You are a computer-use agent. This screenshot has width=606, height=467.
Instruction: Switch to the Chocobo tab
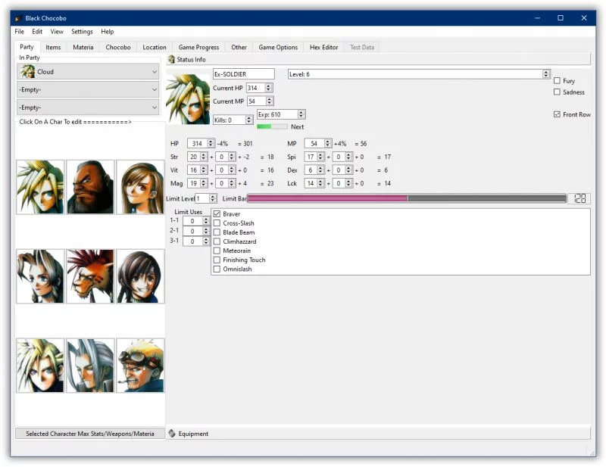click(118, 48)
